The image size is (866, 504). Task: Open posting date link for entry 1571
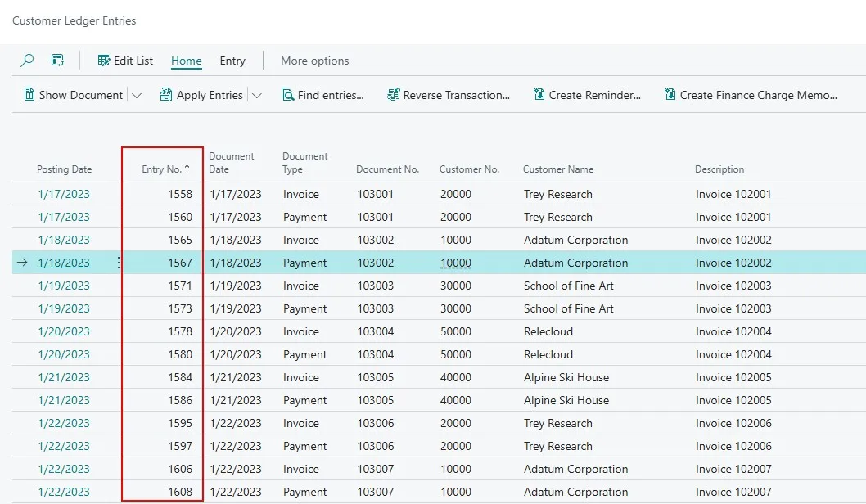click(64, 286)
